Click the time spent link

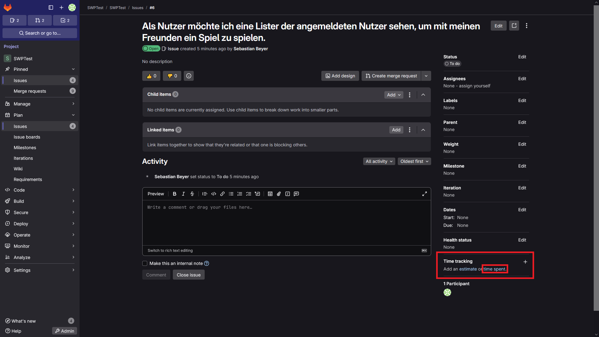pyautogui.click(x=494, y=269)
